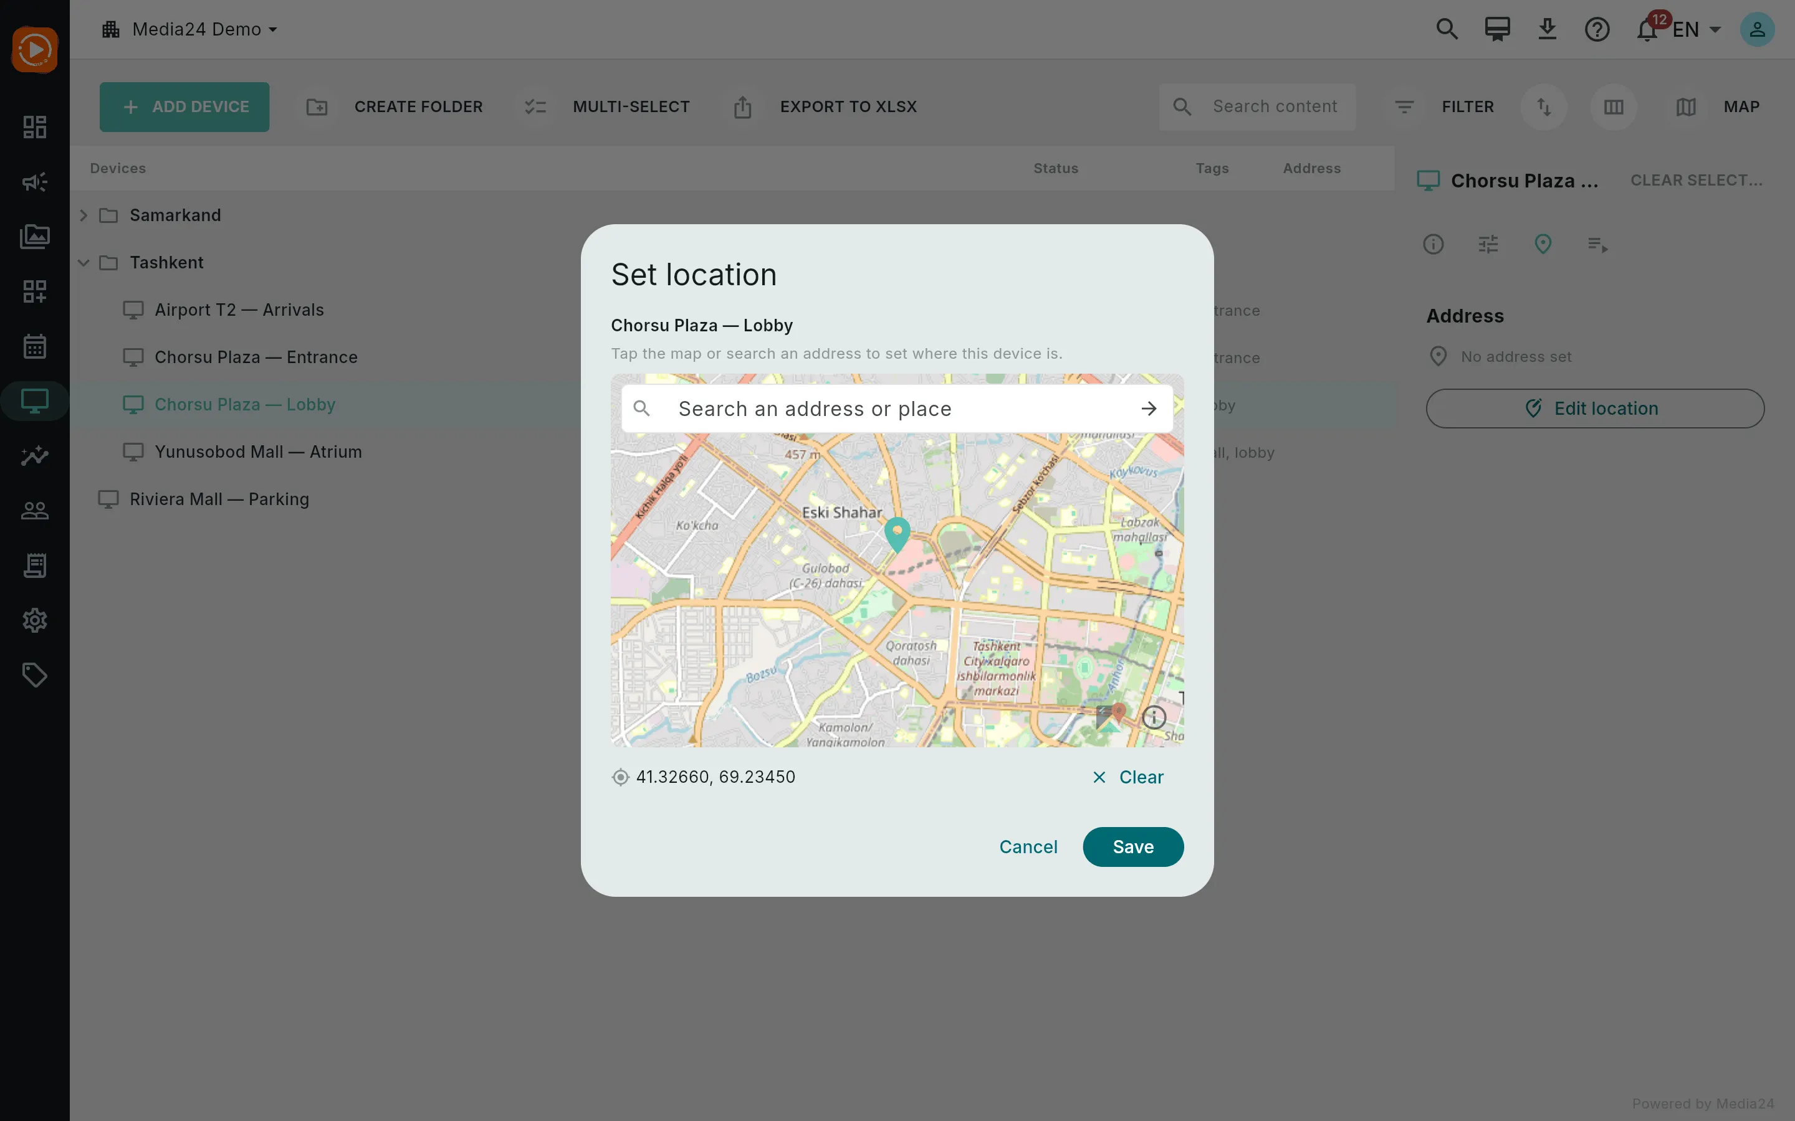Click EXPORT TO XLSX

tap(825, 106)
